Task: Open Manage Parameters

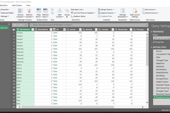Action: 123,13
